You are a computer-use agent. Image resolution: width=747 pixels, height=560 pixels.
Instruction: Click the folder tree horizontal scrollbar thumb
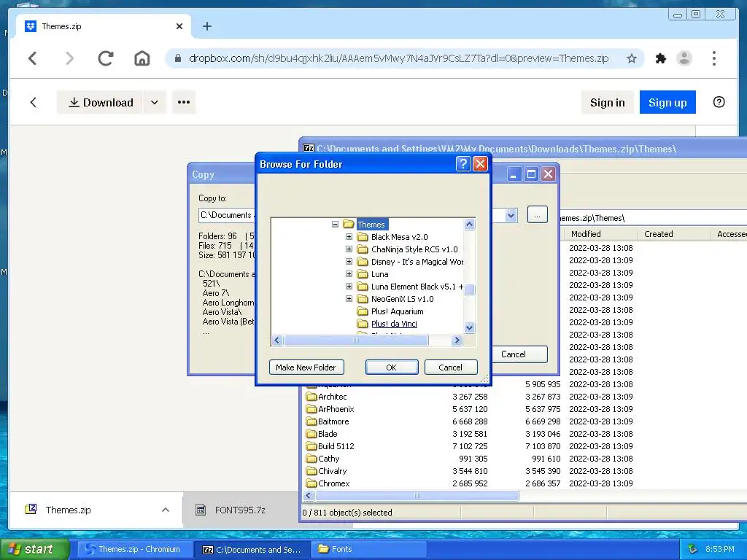coord(356,340)
